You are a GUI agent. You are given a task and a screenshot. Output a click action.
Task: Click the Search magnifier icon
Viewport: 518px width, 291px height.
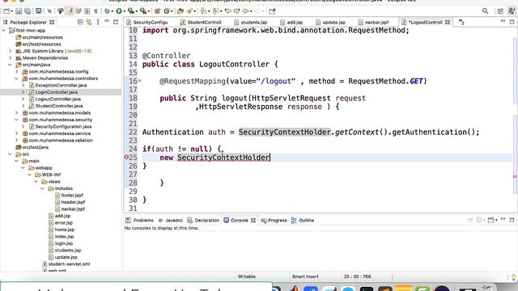click(485, 11)
